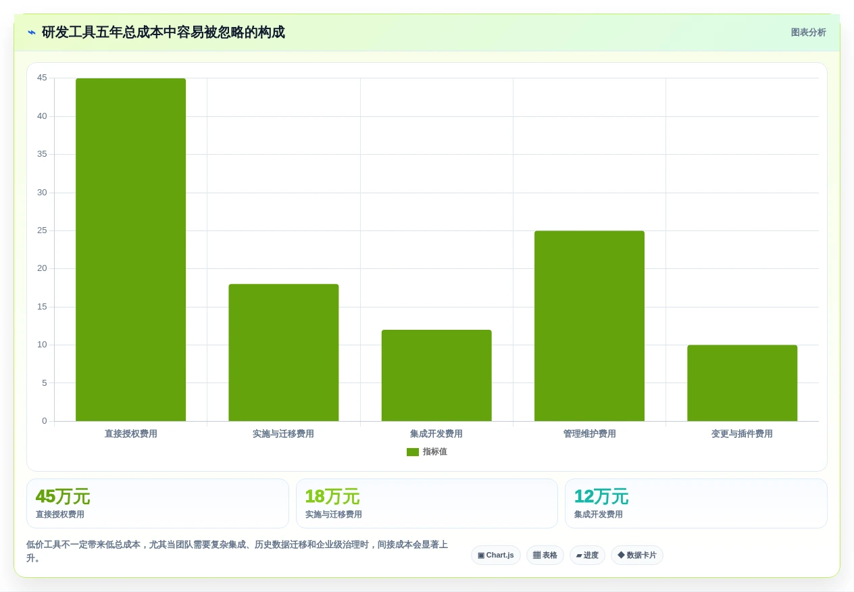The image size is (854, 592).
Task: Select the 实施与迁移费用 bar
Action: (x=284, y=353)
